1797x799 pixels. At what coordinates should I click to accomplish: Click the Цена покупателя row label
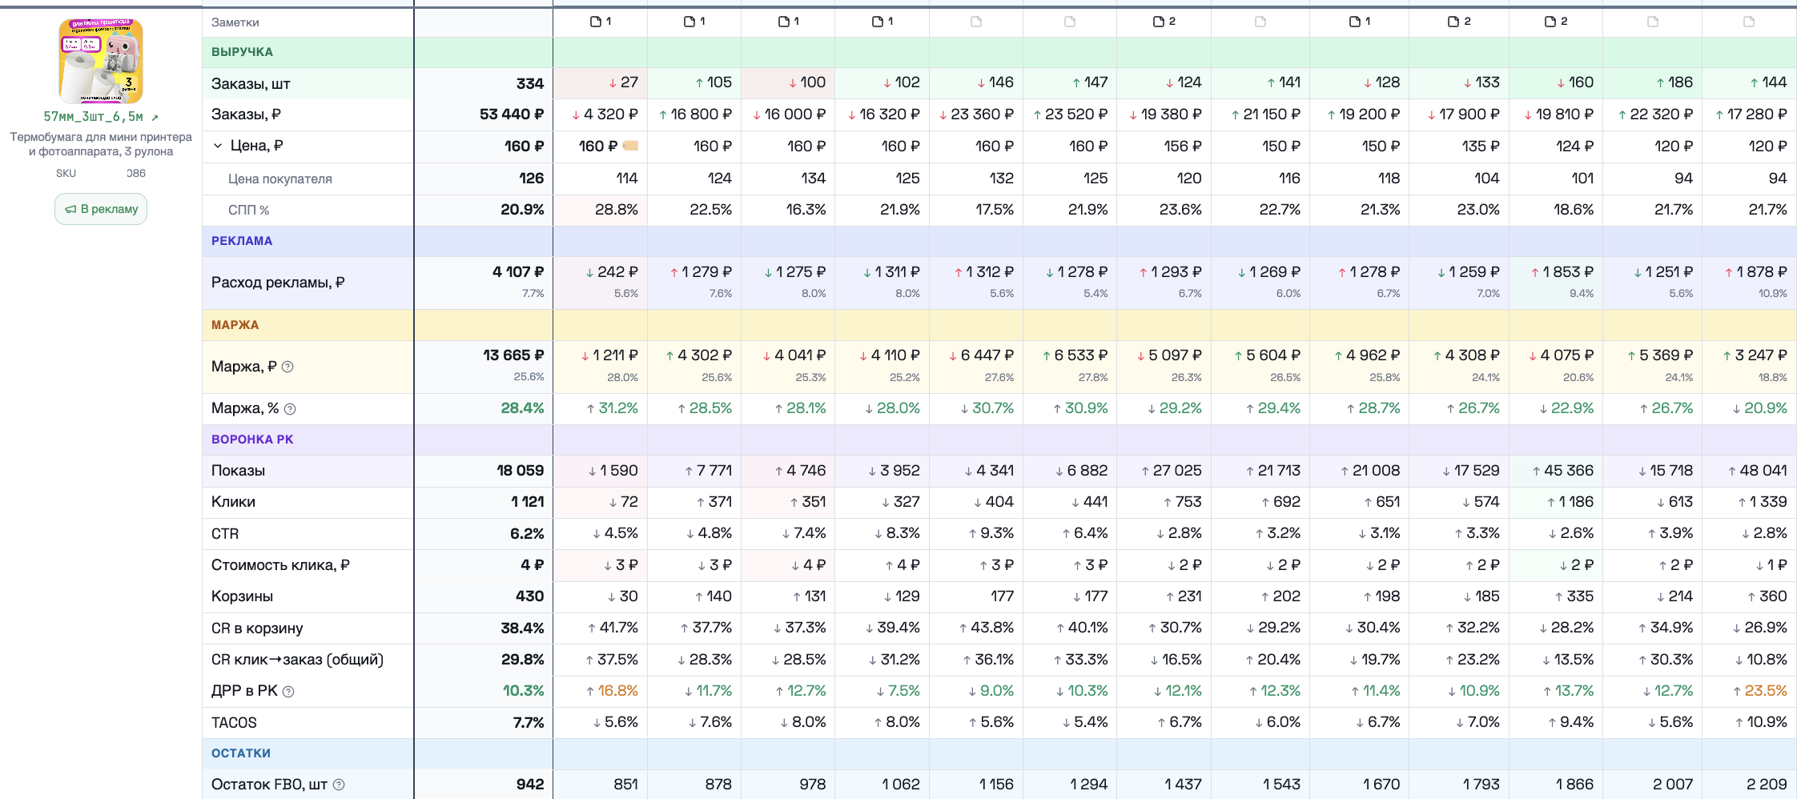click(280, 179)
